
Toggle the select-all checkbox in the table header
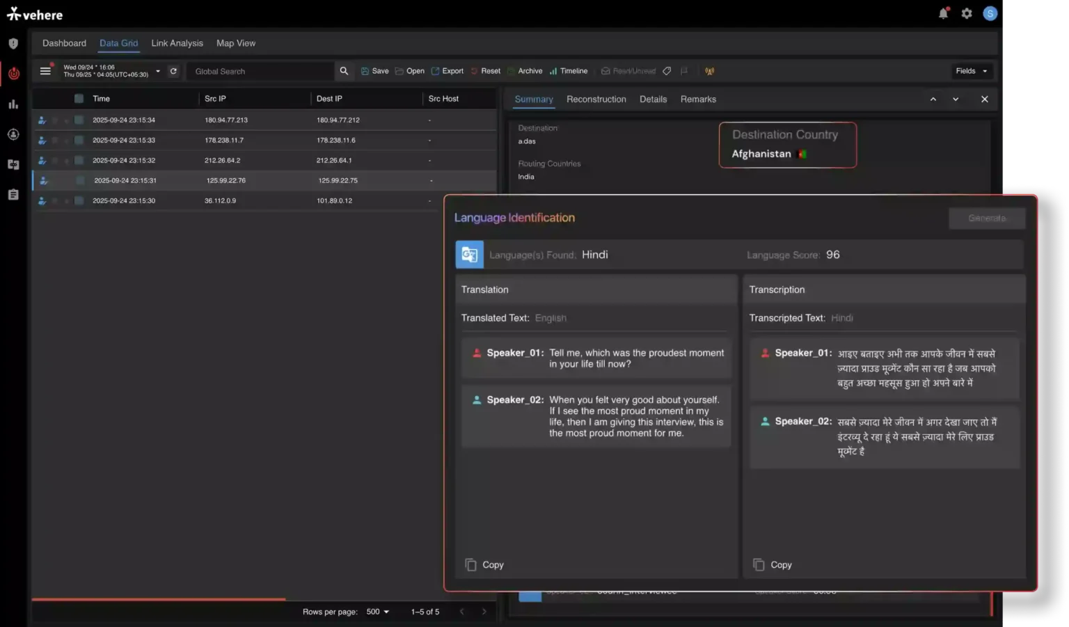point(79,99)
